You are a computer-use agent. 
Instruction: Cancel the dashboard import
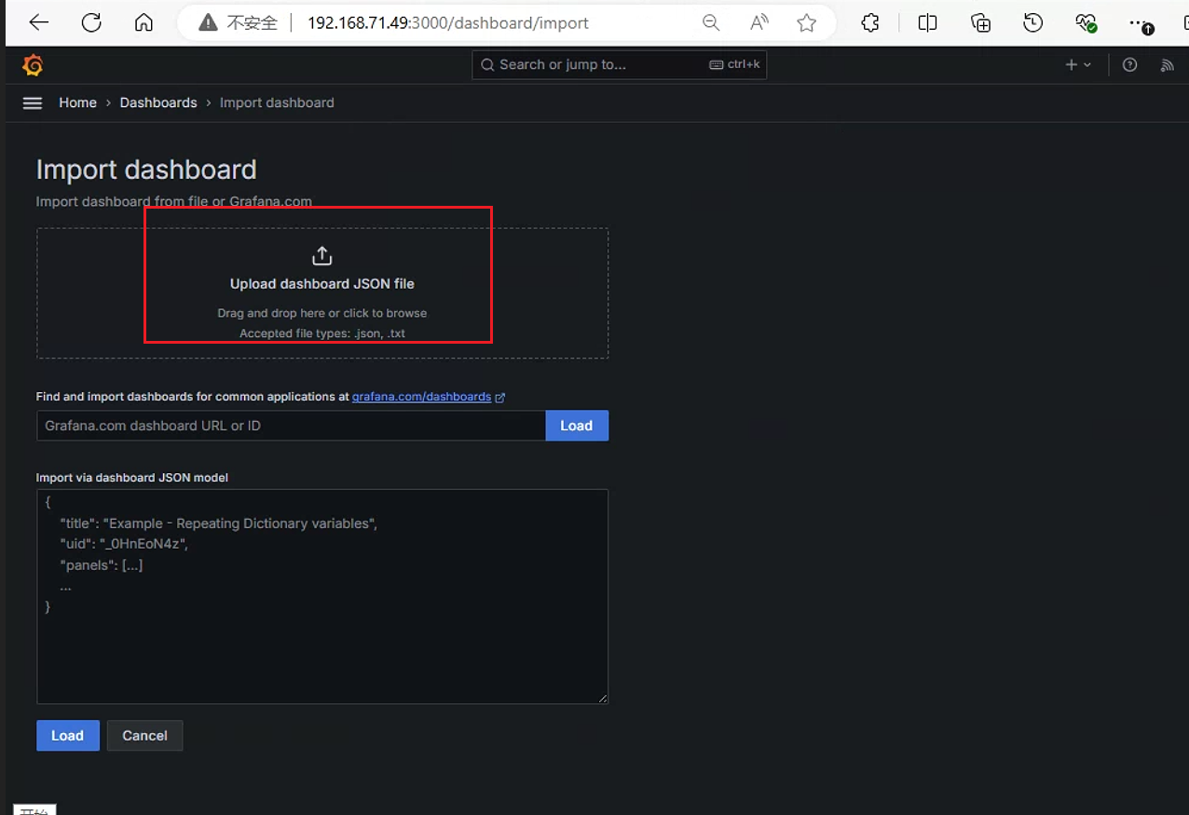[144, 736]
